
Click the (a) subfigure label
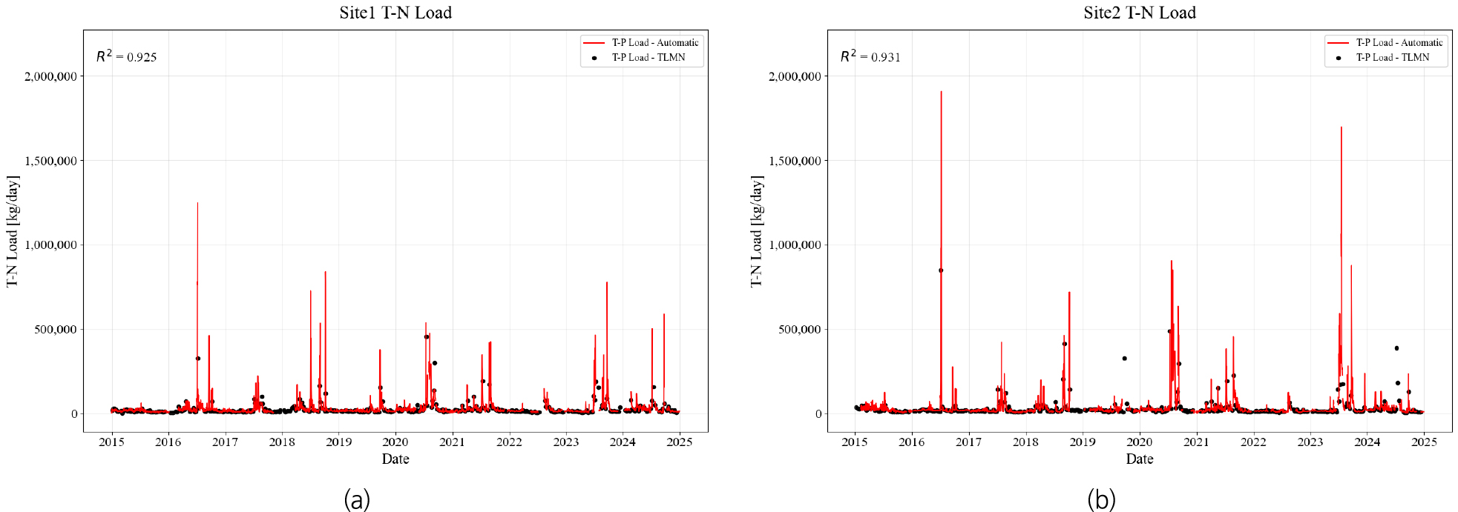pyautogui.click(x=357, y=500)
